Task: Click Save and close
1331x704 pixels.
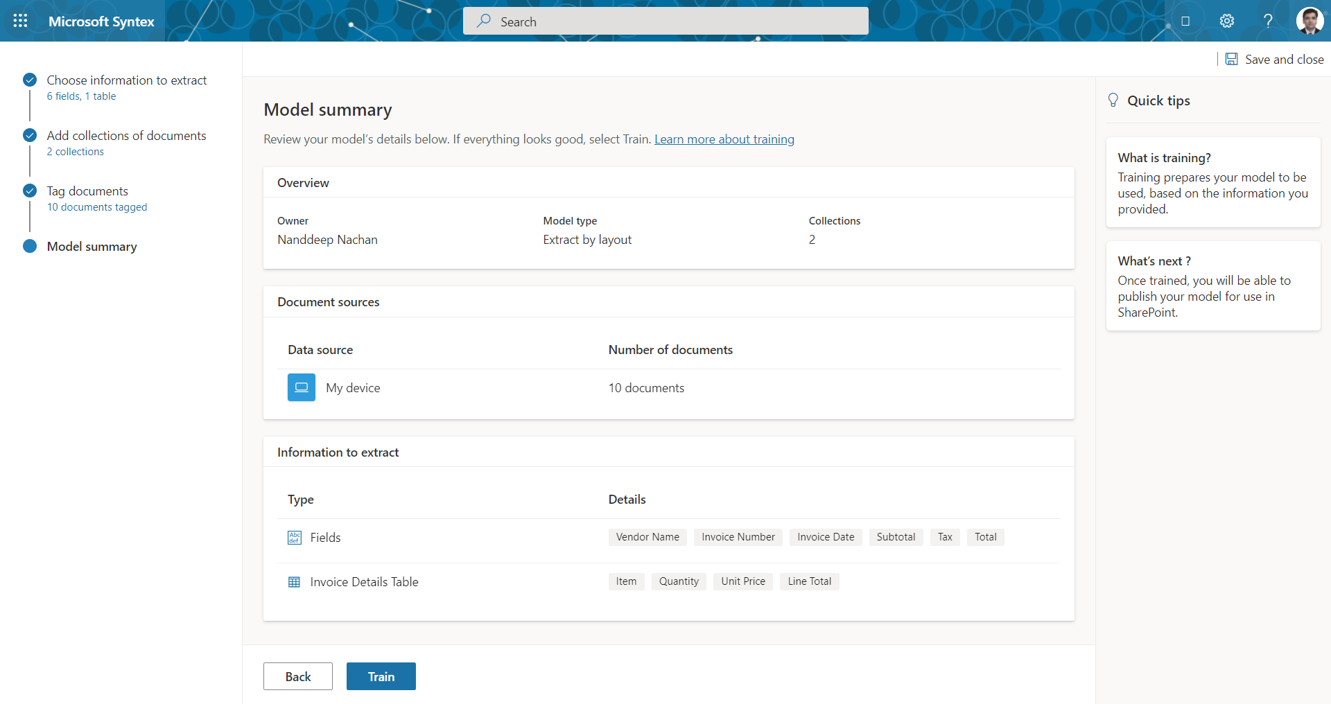Action: pyautogui.click(x=1274, y=60)
